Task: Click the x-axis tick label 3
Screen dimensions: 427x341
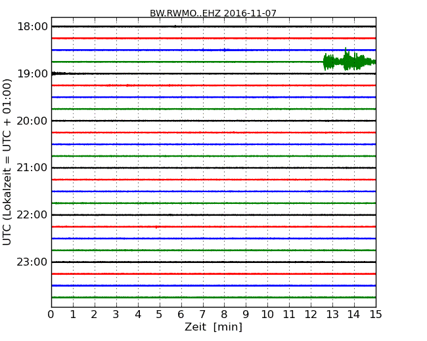Action: coord(116,315)
